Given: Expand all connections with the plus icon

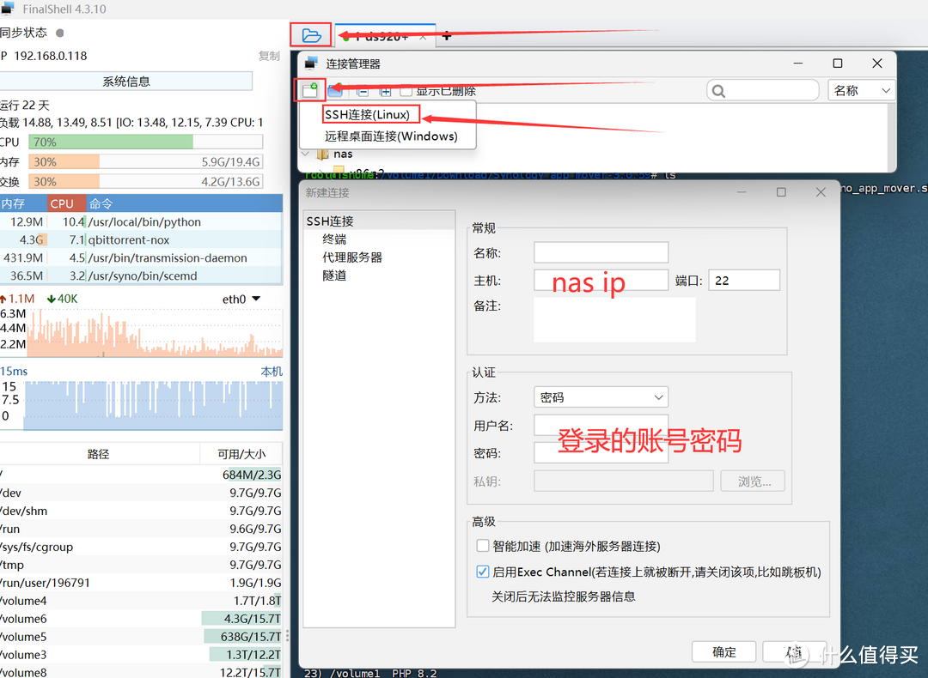Looking at the screenshot, I should tap(387, 91).
